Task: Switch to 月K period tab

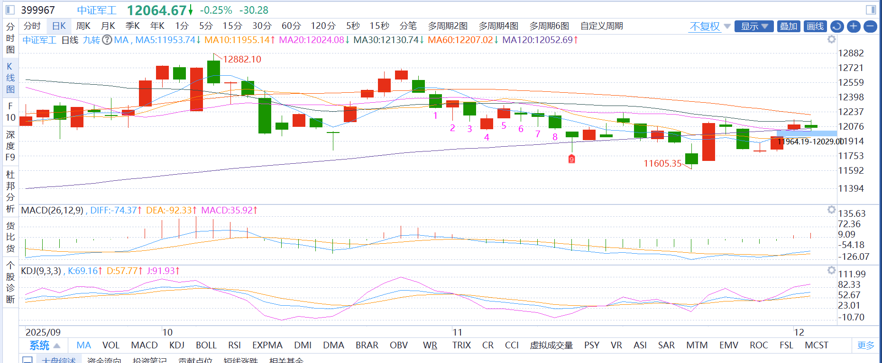Action: 108,26
